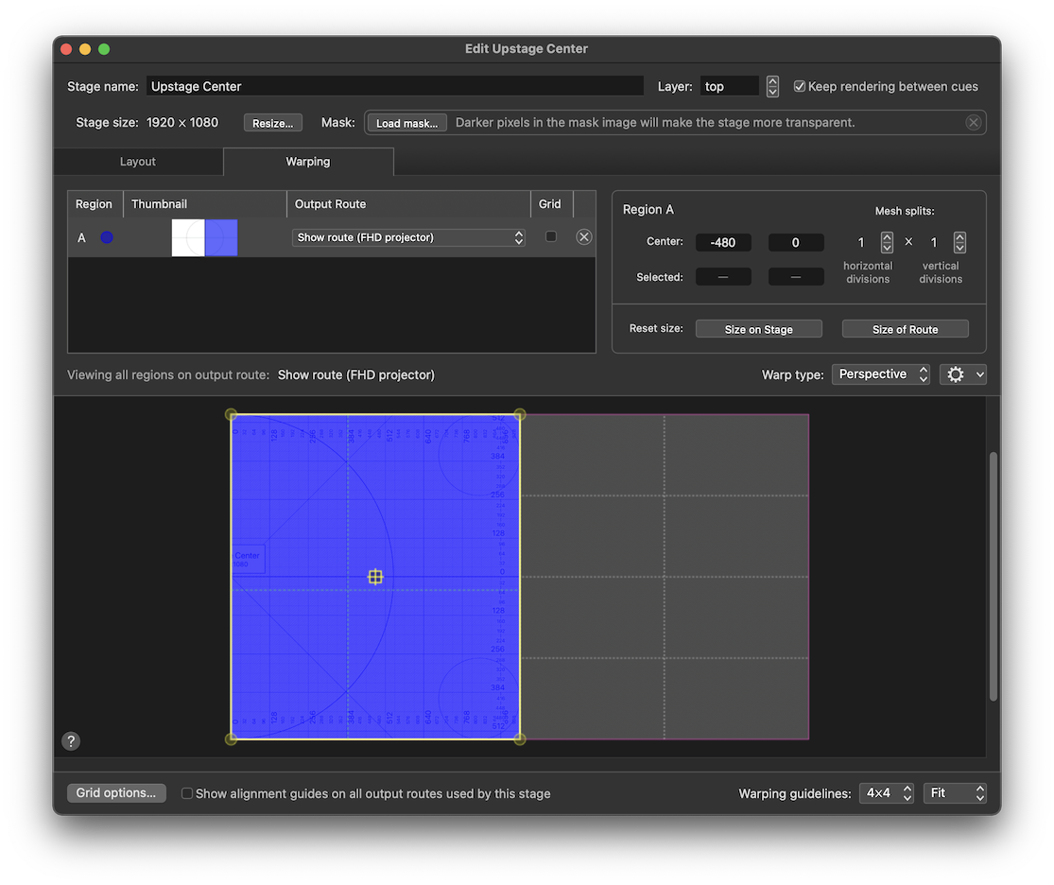The image size is (1054, 885).
Task: Open the Warp type Perspective dropdown
Action: (x=881, y=374)
